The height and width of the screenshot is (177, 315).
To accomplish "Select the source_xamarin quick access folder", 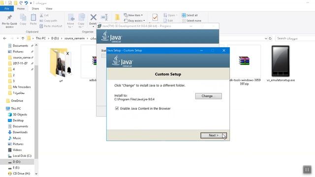I will point(21,58).
